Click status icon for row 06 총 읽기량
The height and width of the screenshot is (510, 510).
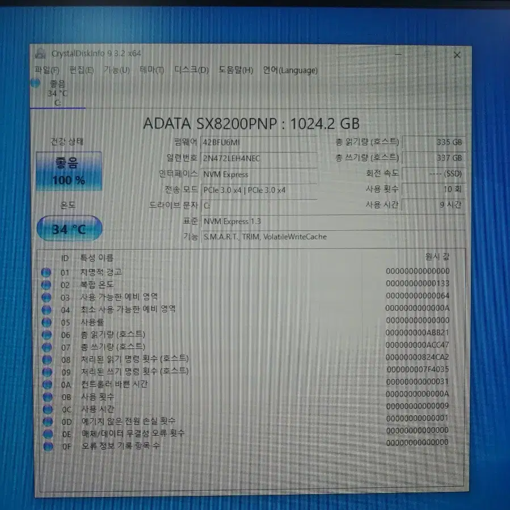47,334
